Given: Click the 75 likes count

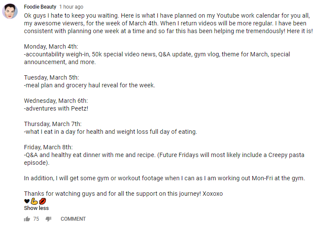Looking at the screenshot, I should click(x=36, y=219).
